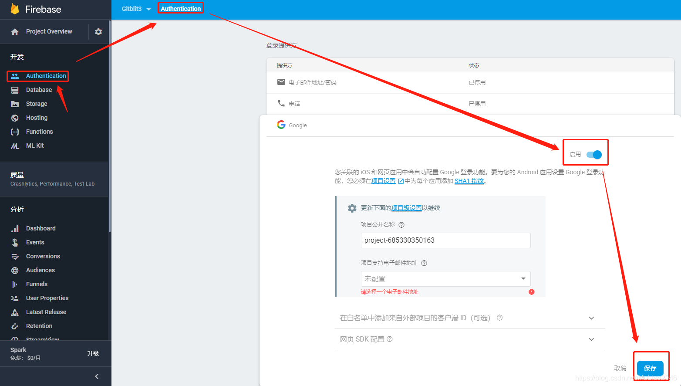Select Hosting in the sidebar
The image size is (681, 386).
point(37,118)
